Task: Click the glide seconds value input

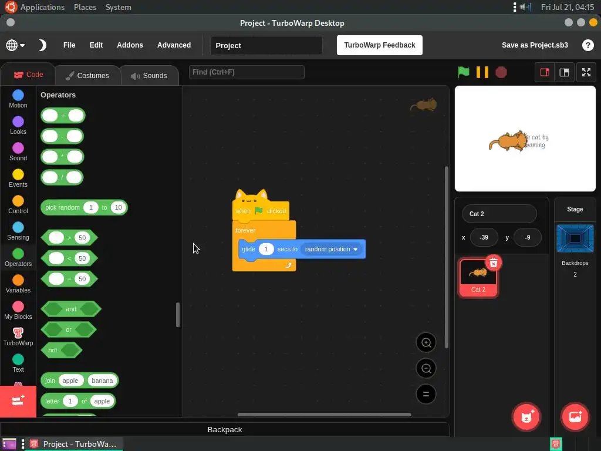Action: [x=266, y=249]
